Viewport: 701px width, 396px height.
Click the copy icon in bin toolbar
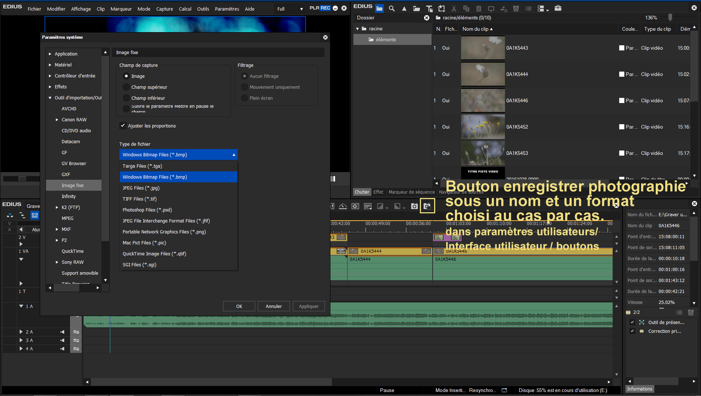pyautogui.click(x=466, y=8)
